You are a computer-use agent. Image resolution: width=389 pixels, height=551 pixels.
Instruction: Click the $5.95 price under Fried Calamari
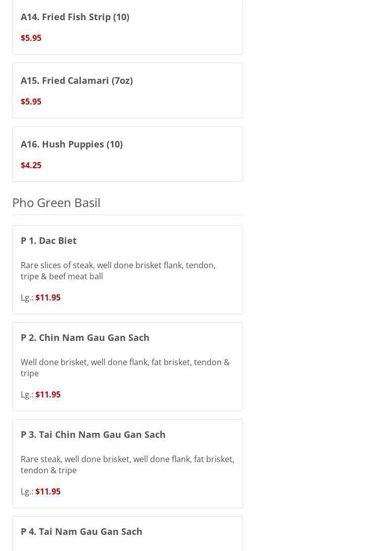click(x=31, y=102)
